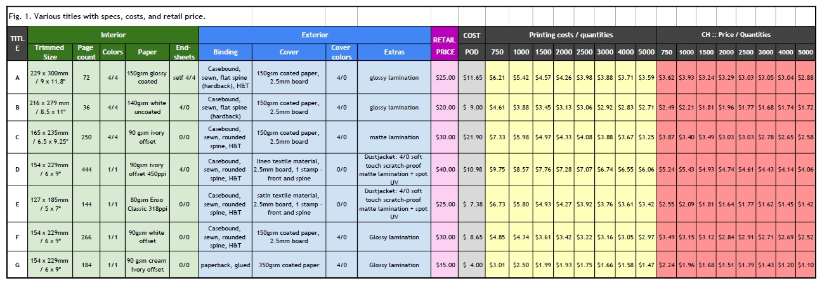Viewport: 822px width, 283px height.
Task: Select the "paperback, glued" binding cell
Action: coord(226,265)
